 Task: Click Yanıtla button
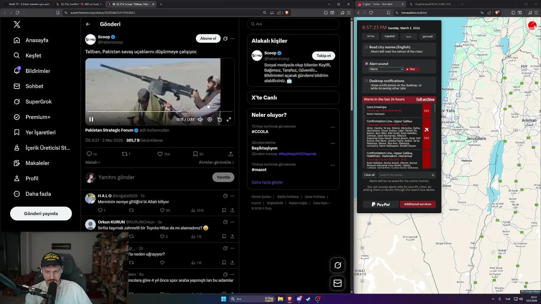click(223, 177)
